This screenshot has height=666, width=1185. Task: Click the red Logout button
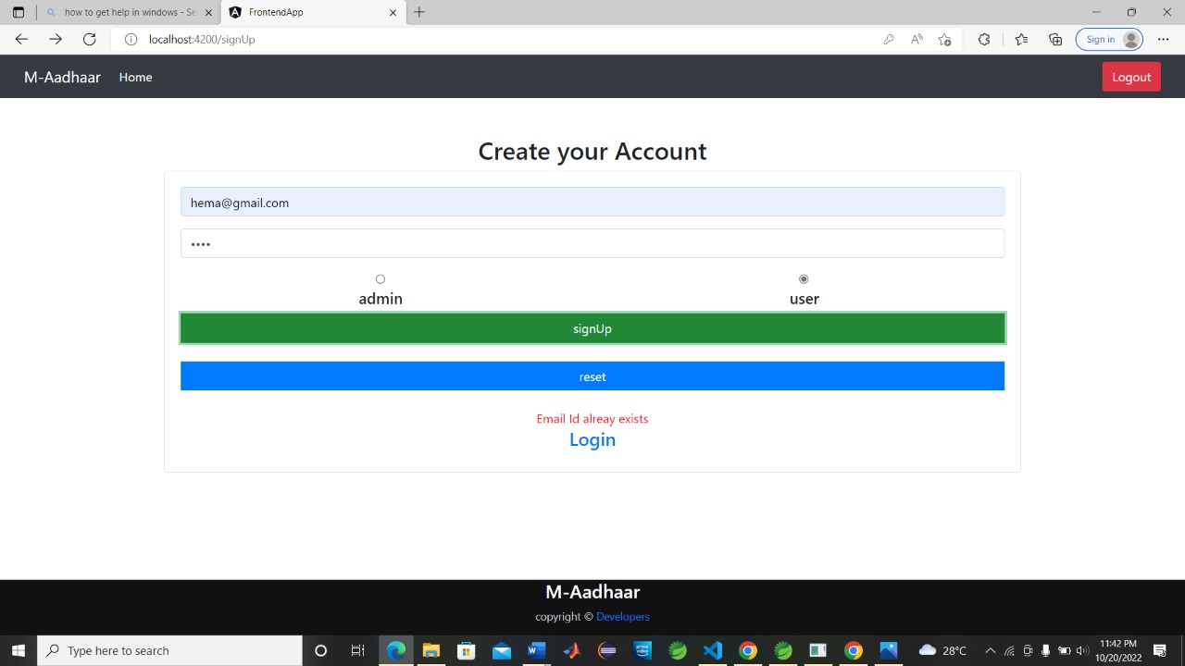(x=1130, y=77)
